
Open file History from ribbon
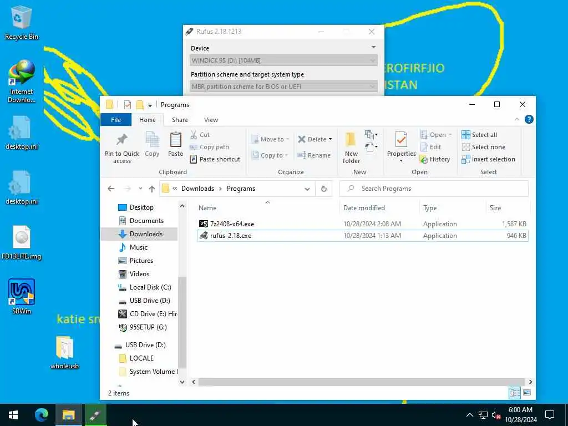tap(435, 159)
